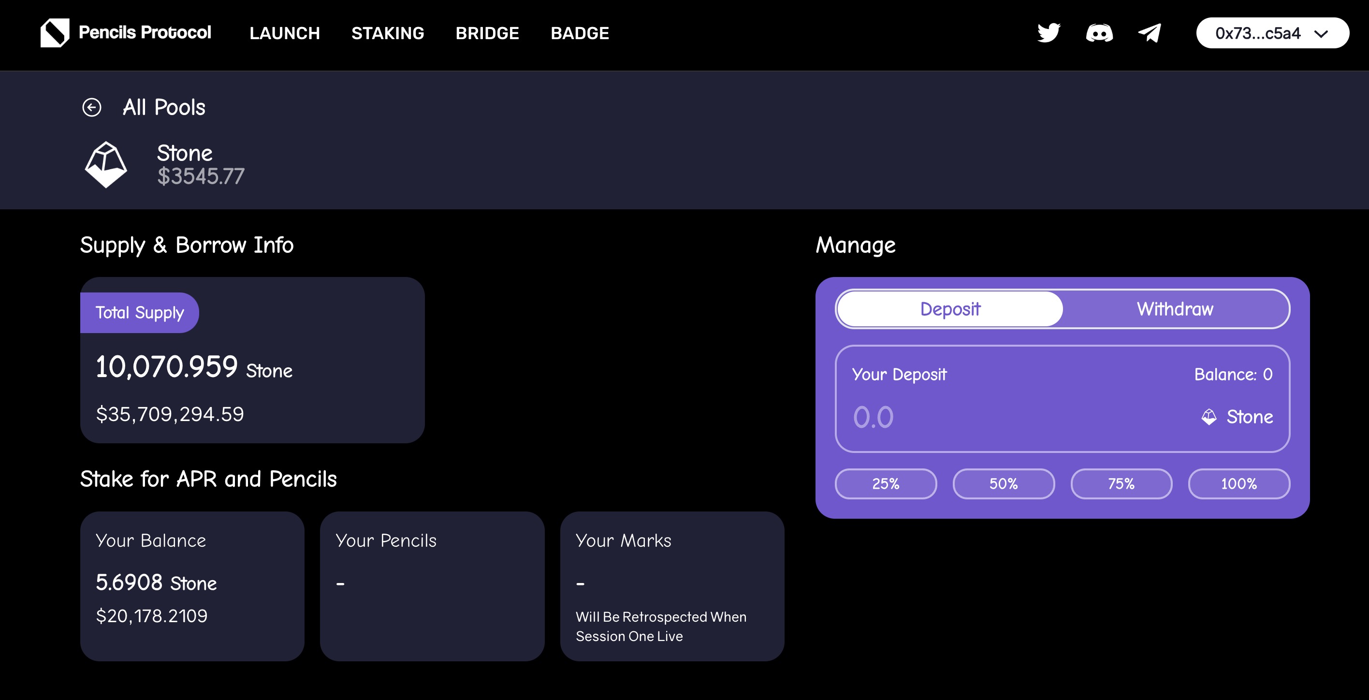Open the Telegram link icon

click(1149, 33)
